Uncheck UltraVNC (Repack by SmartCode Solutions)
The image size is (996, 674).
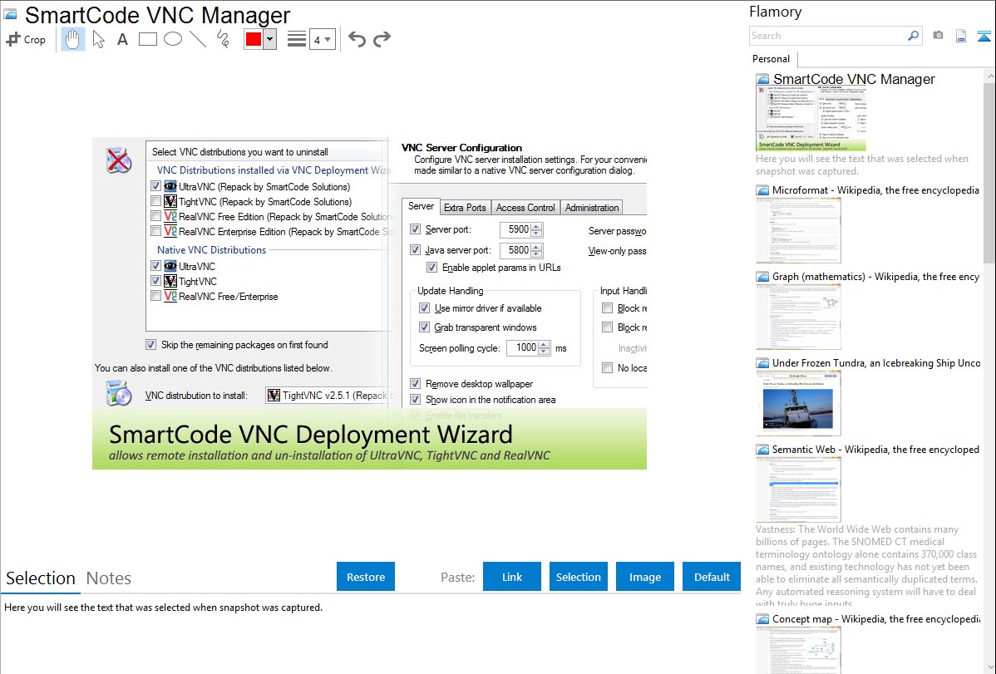[x=155, y=186]
